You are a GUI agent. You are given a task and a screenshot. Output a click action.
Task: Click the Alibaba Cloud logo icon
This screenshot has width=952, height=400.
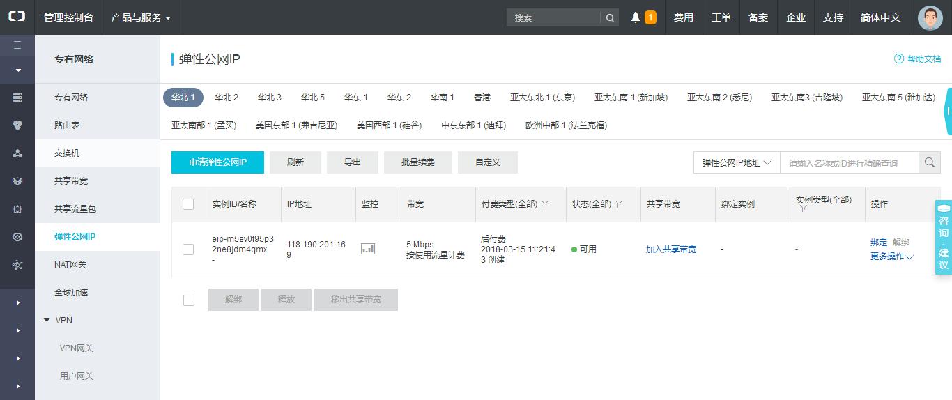(17, 17)
